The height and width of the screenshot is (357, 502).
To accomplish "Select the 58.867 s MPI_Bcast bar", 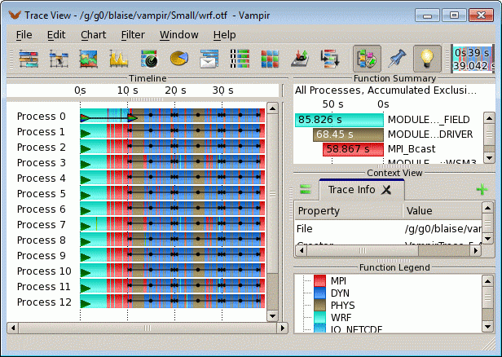I will [353, 149].
